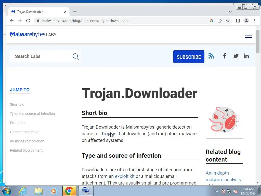Viewport: 261px width, 196px height.
Task: Close the Trojan.Downloader tab
Action: pos(65,12)
